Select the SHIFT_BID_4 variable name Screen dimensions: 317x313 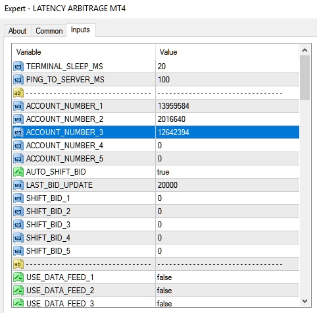(x=48, y=238)
